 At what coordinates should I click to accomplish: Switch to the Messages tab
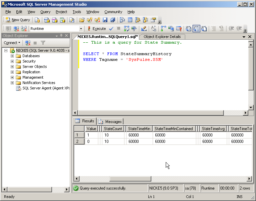point(110,122)
